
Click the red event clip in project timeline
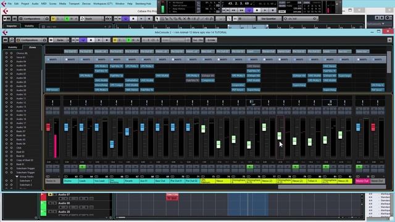point(172,197)
